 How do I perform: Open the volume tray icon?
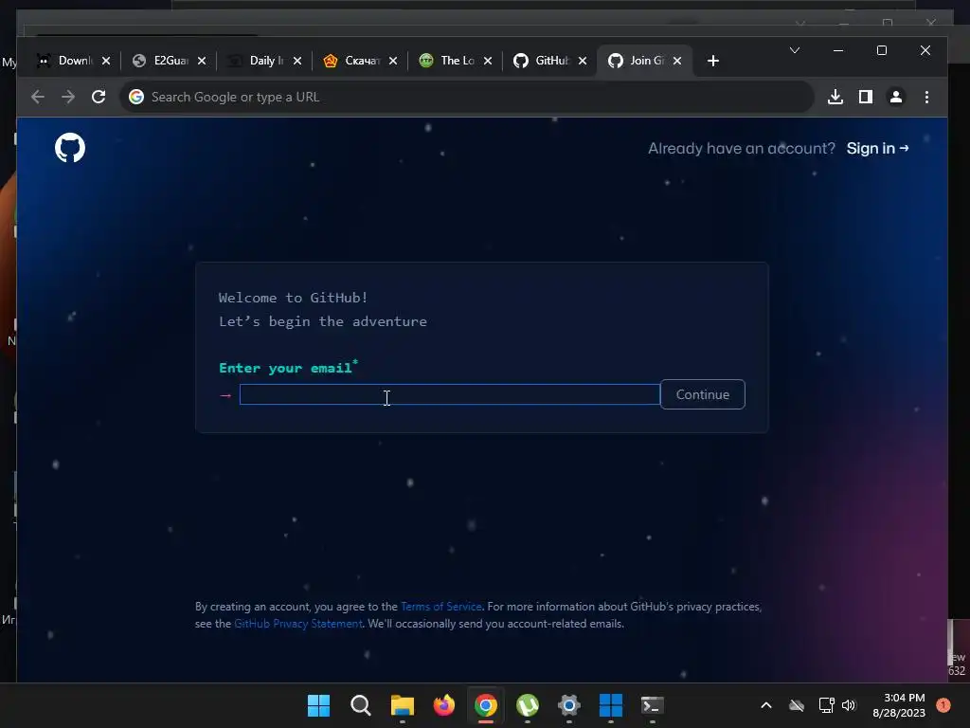tap(849, 705)
